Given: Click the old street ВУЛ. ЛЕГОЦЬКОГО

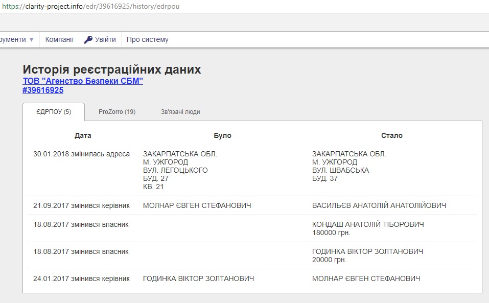Looking at the screenshot, I should [x=175, y=170].
